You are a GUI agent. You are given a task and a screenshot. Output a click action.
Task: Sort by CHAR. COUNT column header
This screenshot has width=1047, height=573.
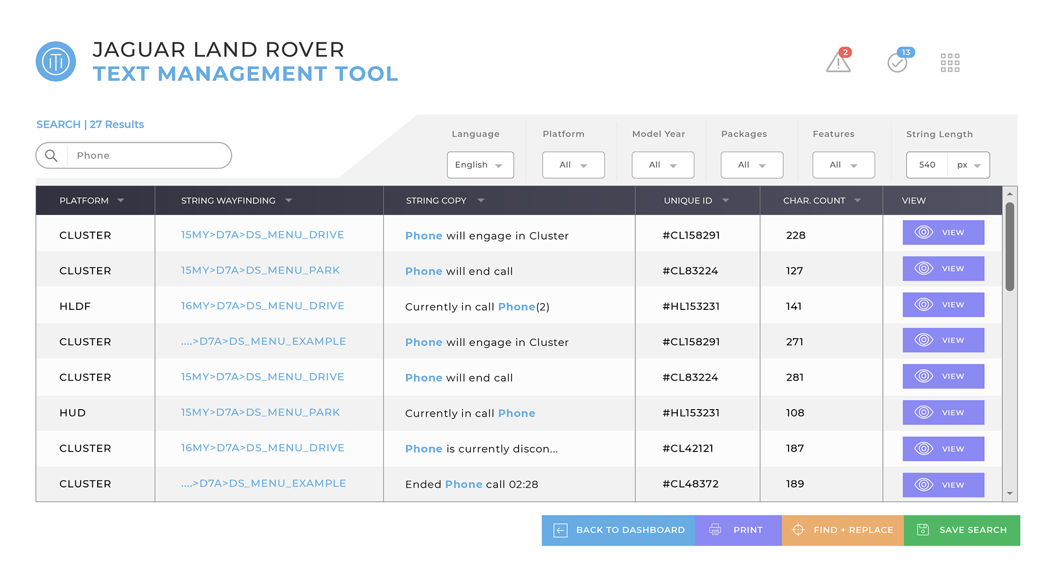click(x=822, y=200)
